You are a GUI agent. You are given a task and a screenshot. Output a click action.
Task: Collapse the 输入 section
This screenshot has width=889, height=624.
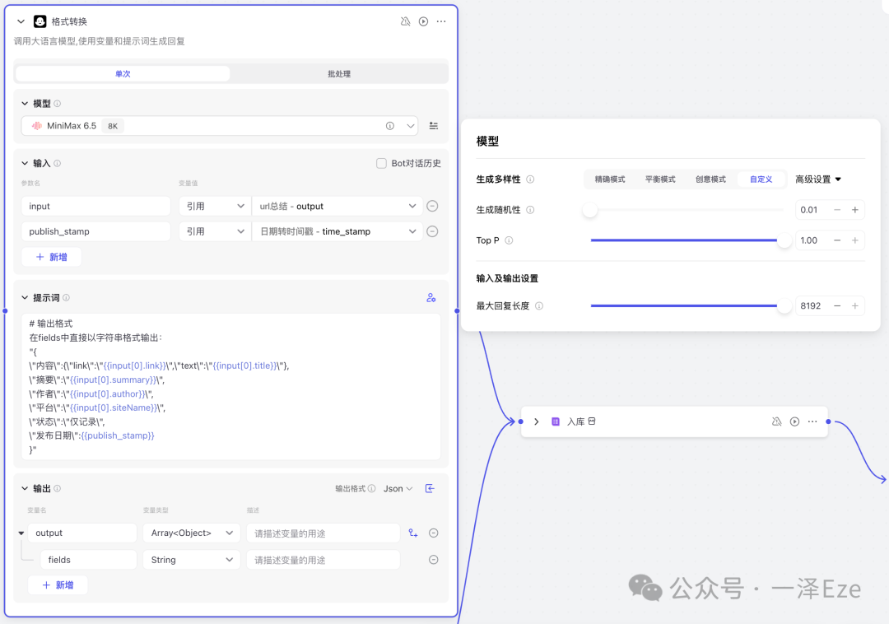(25, 163)
